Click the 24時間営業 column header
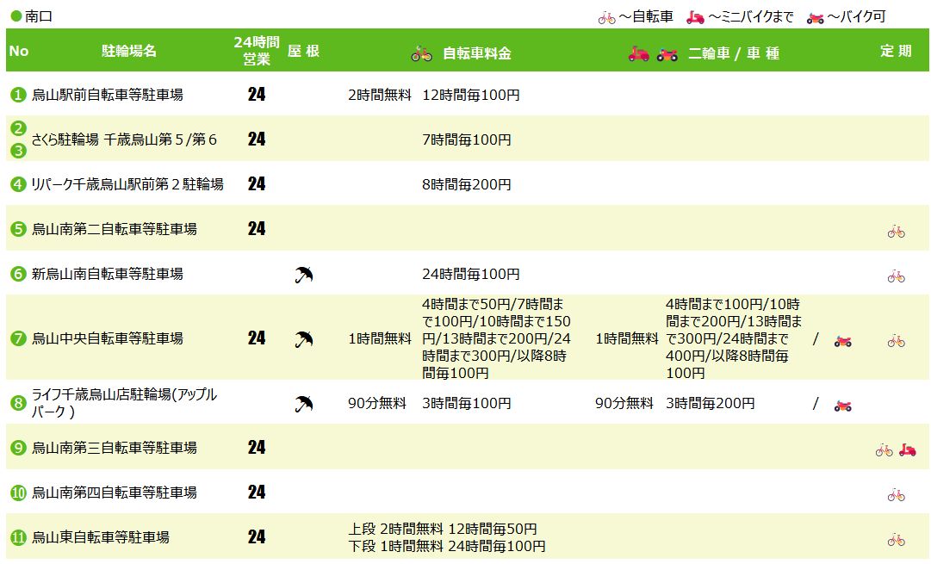The width and height of the screenshot is (931, 564). click(x=256, y=51)
